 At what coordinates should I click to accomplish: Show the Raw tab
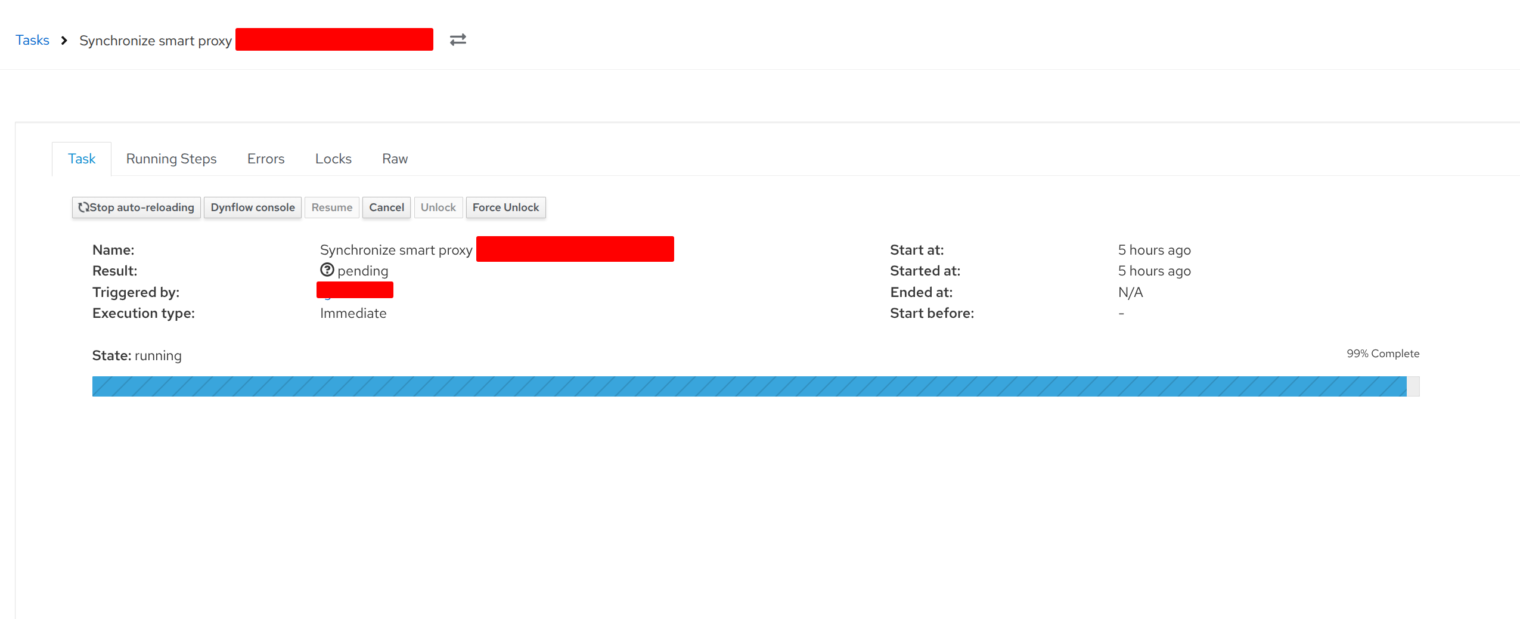pyautogui.click(x=395, y=159)
